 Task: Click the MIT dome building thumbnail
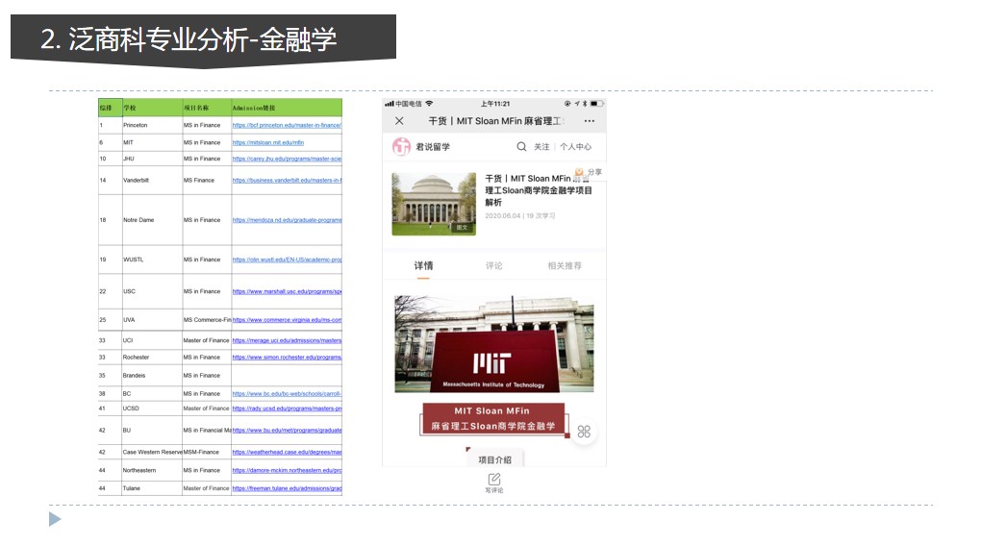point(434,204)
